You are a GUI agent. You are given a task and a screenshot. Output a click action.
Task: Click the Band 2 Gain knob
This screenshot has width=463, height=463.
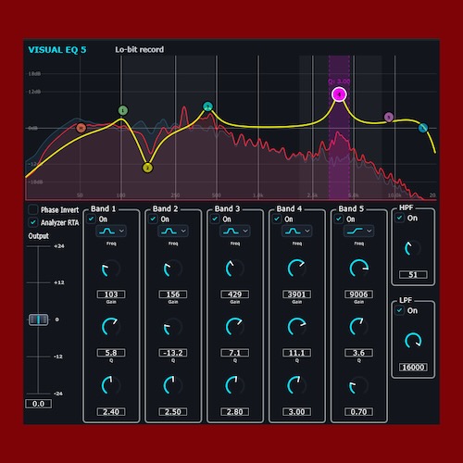[173, 327]
